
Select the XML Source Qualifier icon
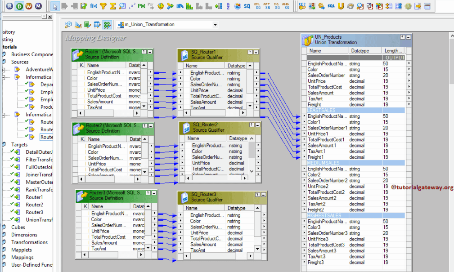[256, 6]
